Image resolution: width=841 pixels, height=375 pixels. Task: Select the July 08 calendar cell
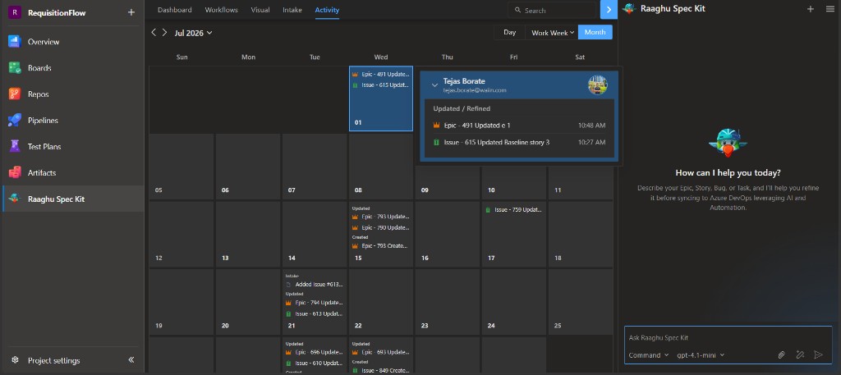(381, 167)
